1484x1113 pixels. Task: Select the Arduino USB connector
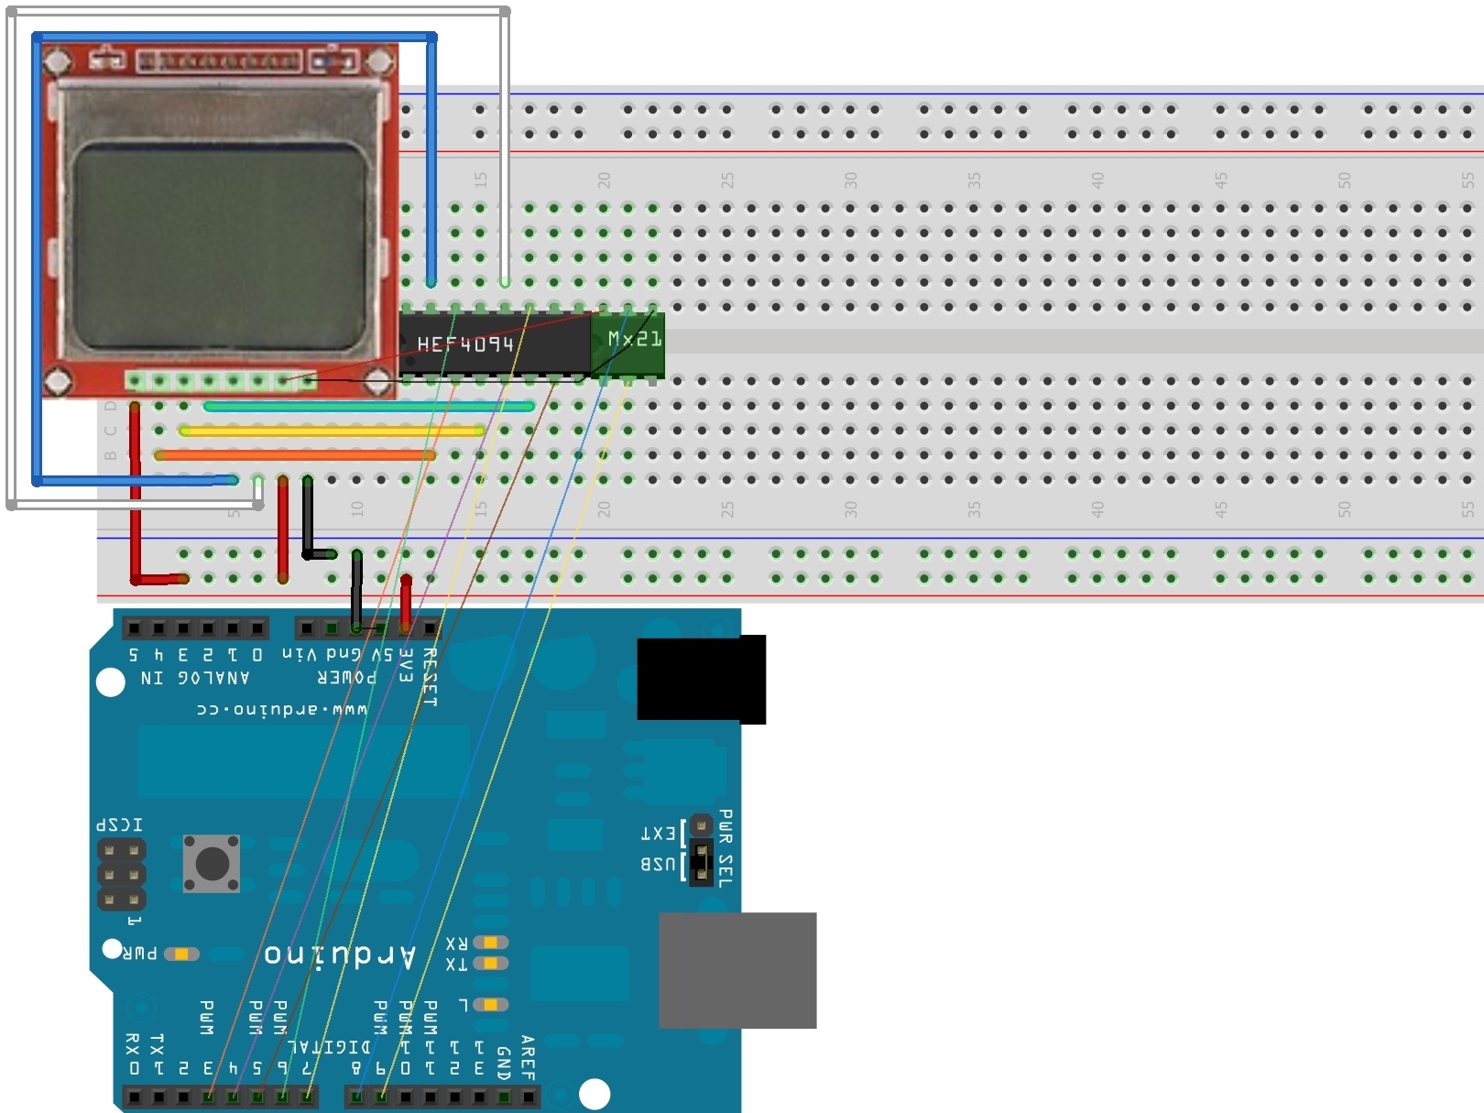[x=737, y=970]
